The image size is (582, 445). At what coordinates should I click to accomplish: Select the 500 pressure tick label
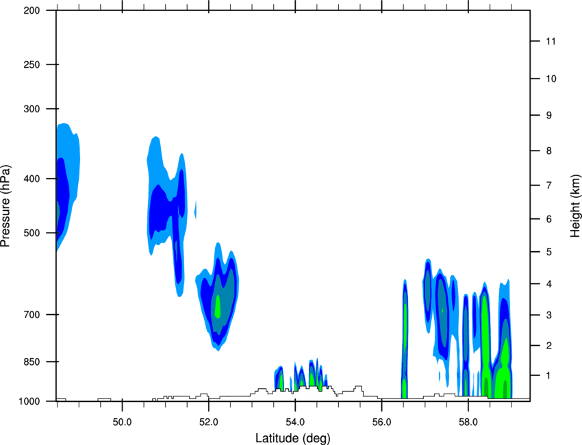[x=31, y=233]
